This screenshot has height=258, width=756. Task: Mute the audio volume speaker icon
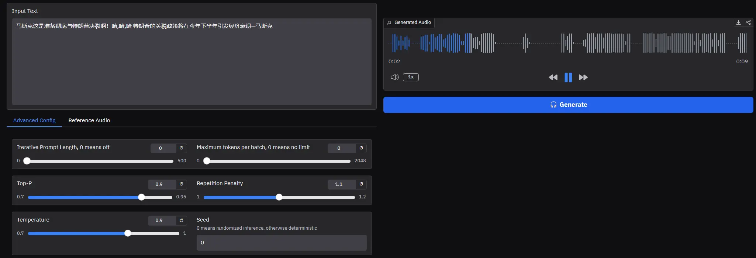pos(394,77)
